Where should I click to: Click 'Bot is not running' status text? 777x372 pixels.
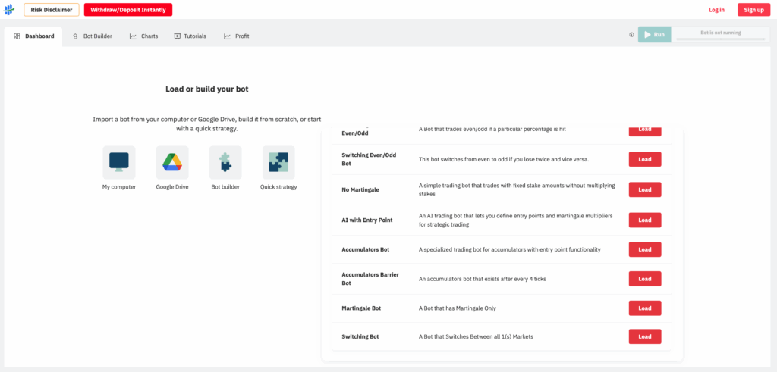pos(721,33)
